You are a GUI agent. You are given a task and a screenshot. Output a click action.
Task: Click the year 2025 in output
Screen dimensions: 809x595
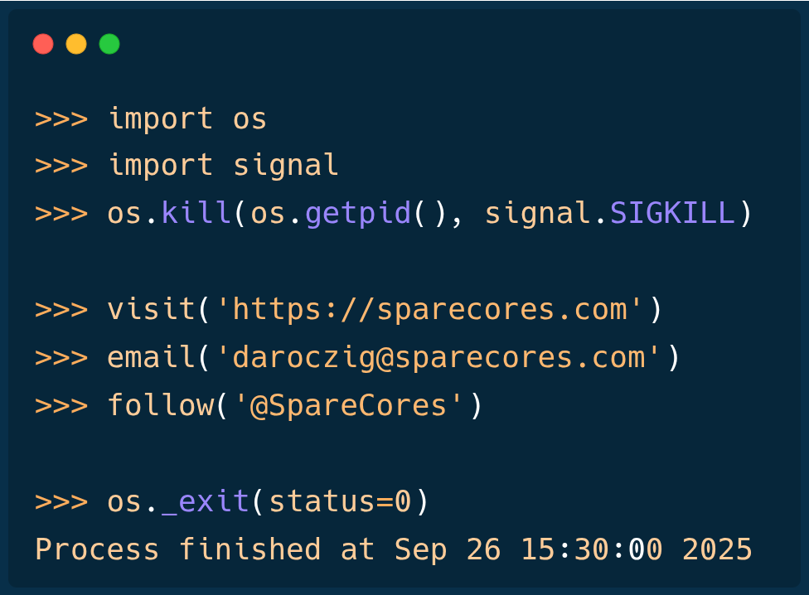(717, 549)
